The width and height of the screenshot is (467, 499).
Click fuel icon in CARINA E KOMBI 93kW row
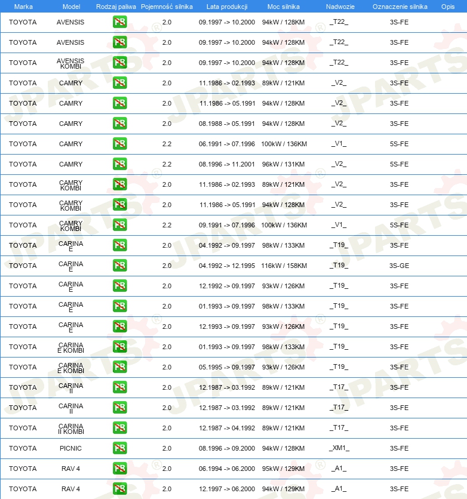click(119, 367)
